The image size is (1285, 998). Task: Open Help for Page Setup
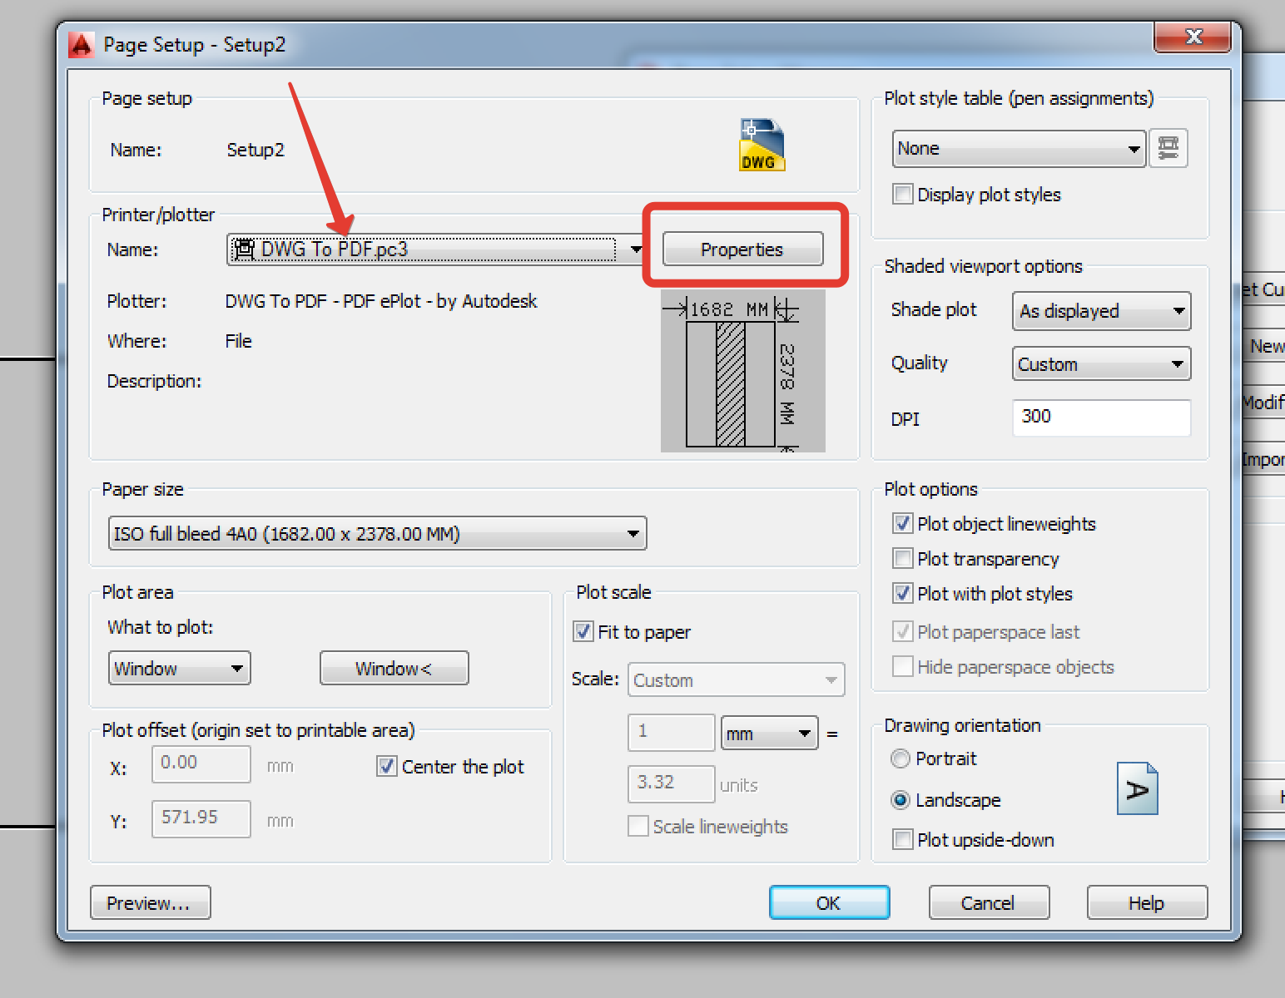[1147, 903]
